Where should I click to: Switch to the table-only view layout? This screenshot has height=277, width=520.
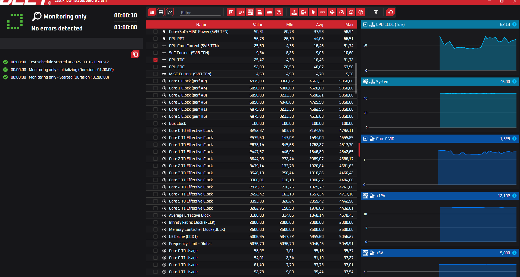152,12
